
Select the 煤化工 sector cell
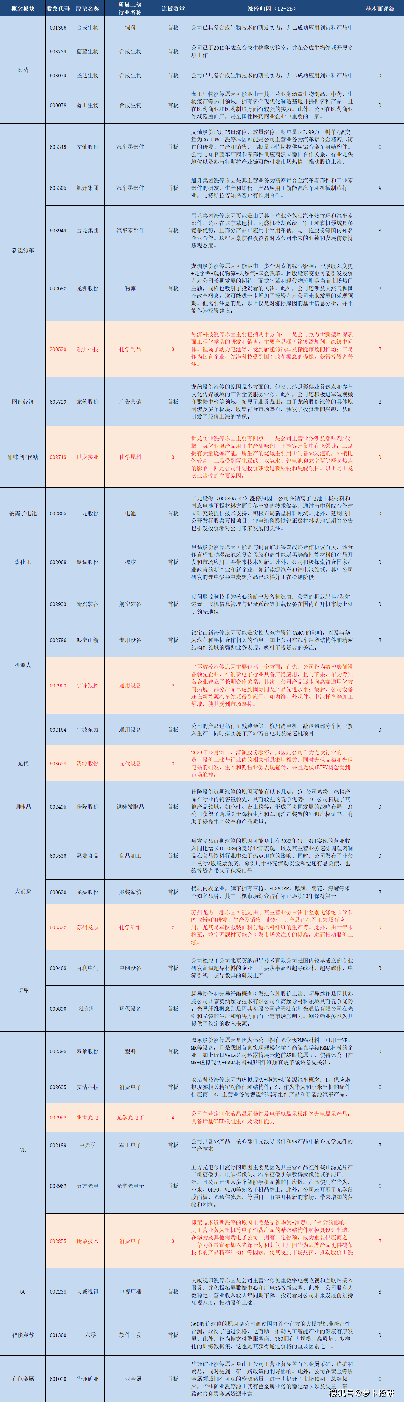[x=23, y=562]
